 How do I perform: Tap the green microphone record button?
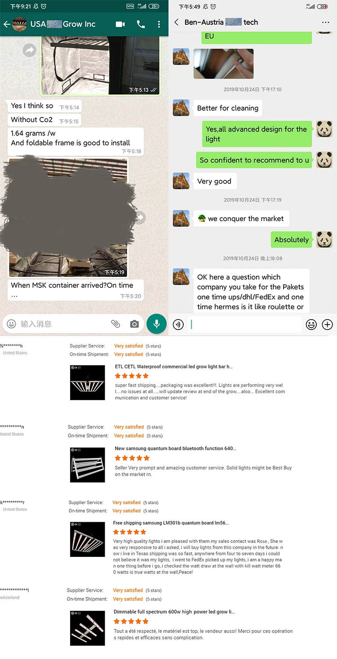point(156,324)
